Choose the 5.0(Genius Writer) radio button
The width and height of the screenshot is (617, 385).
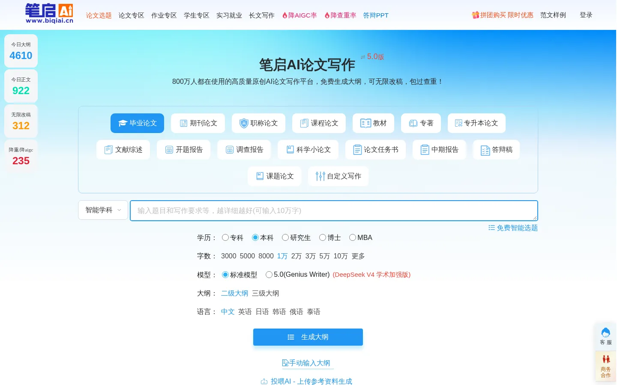269,275
